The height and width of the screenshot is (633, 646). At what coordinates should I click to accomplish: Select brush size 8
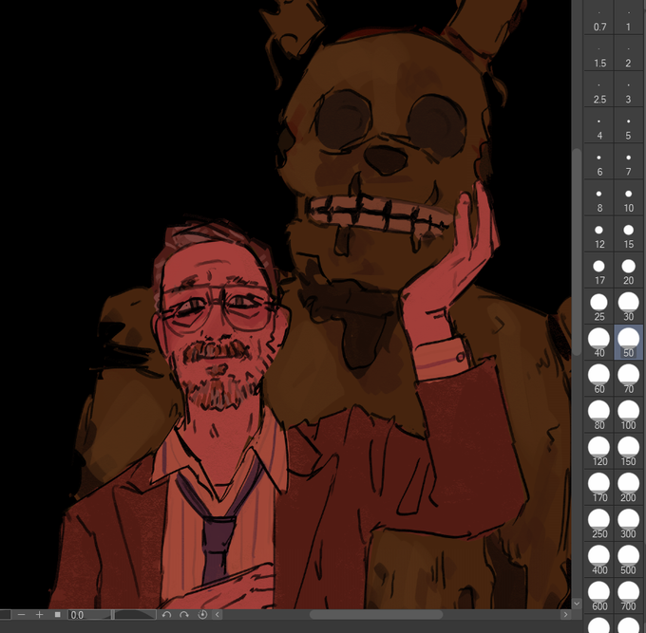tap(599, 198)
